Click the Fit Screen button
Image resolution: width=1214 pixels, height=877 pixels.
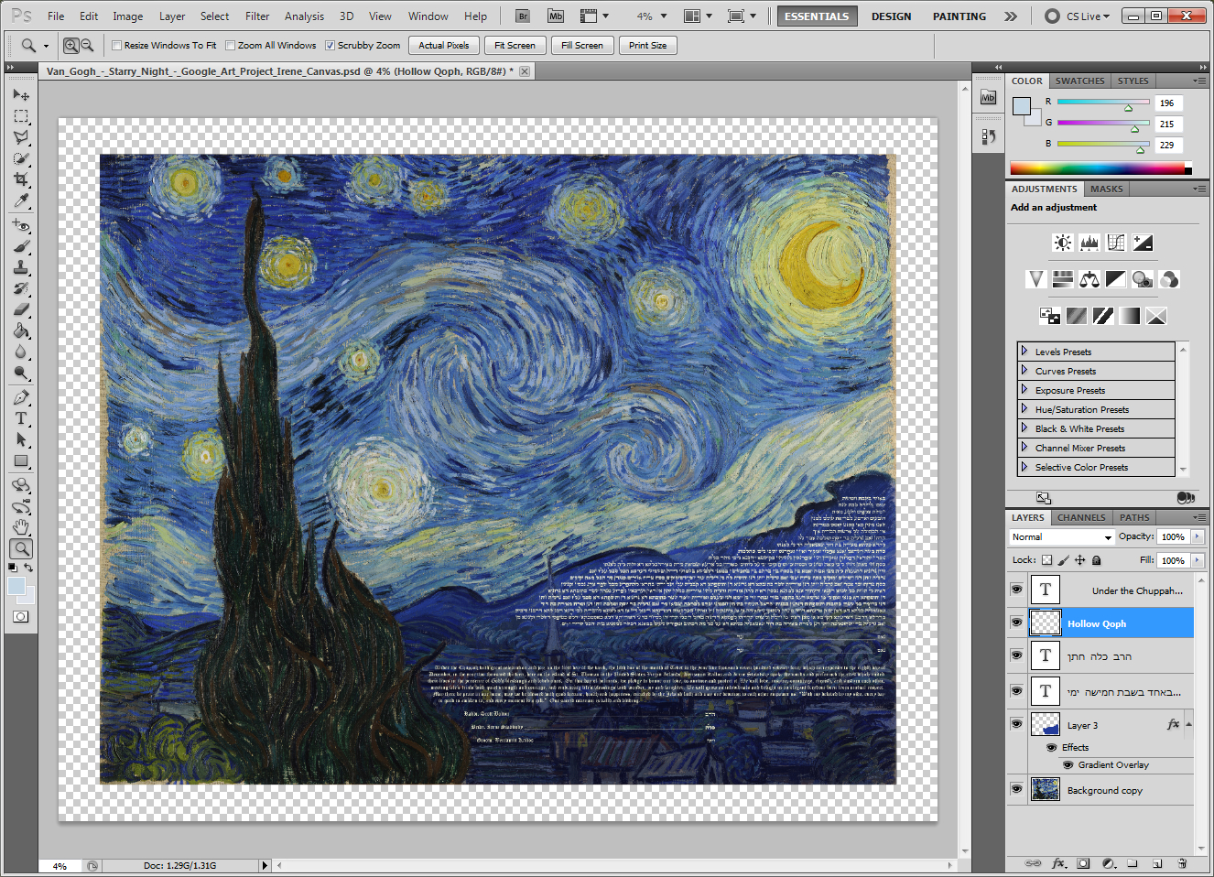point(515,46)
